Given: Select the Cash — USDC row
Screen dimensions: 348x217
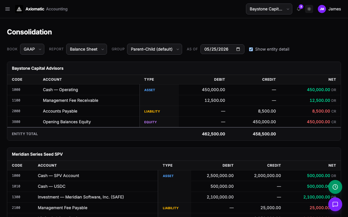Looking at the screenshot, I should click(x=174, y=186).
